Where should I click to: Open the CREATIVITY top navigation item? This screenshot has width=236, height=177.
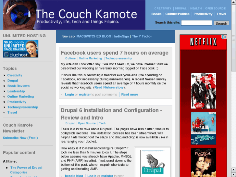click(163, 8)
